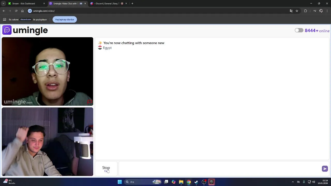Open the media controls icon
The width and height of the screenshot is (331, 186).
[x=315, y=11]
